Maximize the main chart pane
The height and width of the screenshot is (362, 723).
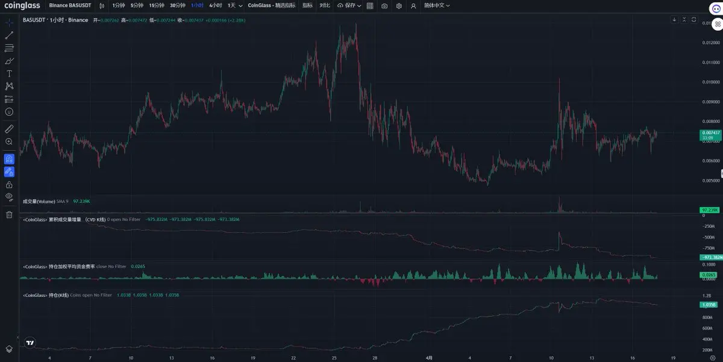click(x=693, y=20)
